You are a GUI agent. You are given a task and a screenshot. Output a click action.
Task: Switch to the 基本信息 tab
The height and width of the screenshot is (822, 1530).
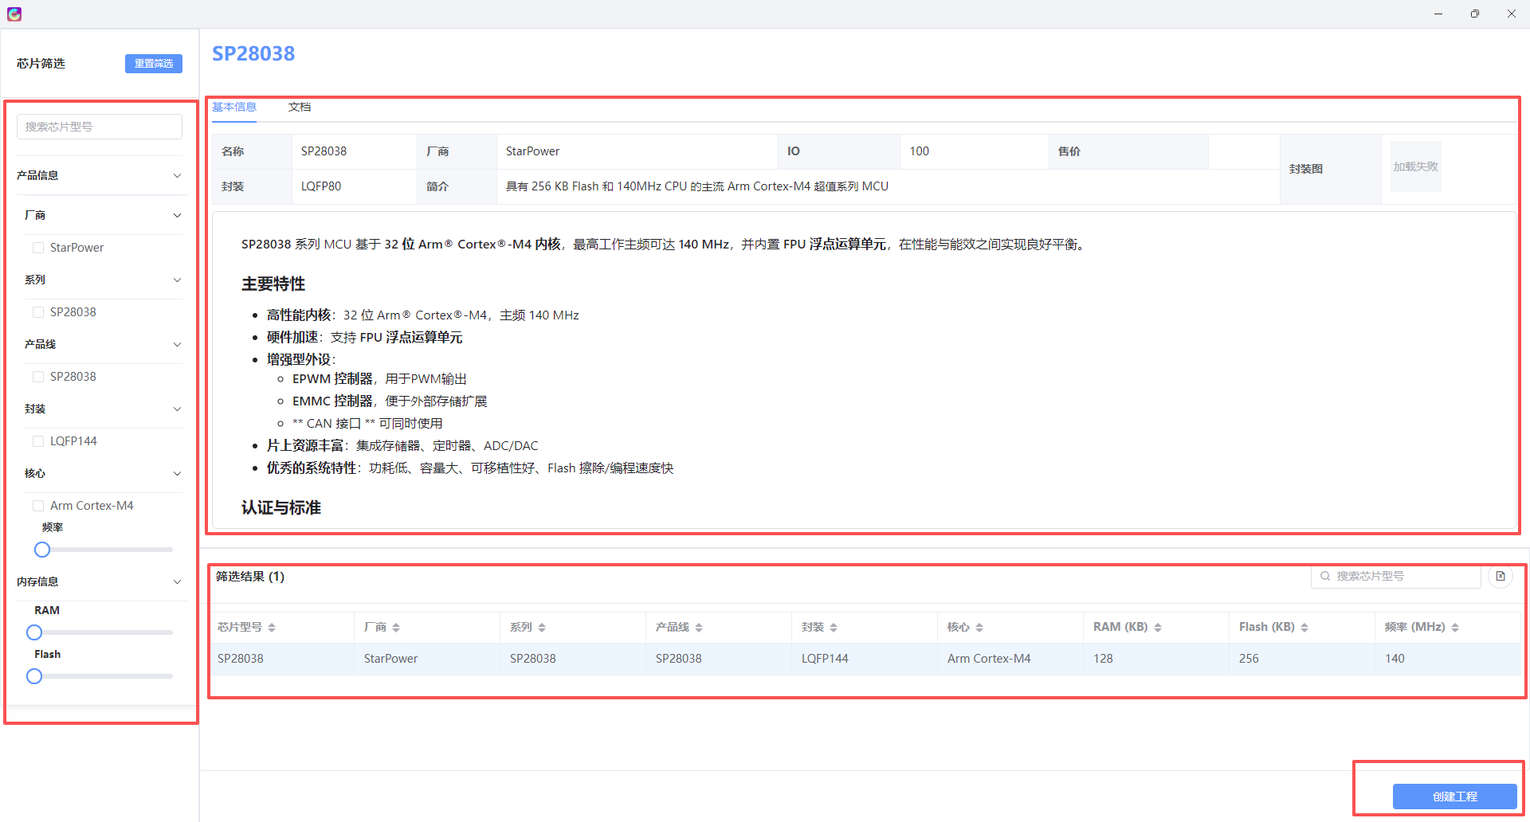click(234, 107)
